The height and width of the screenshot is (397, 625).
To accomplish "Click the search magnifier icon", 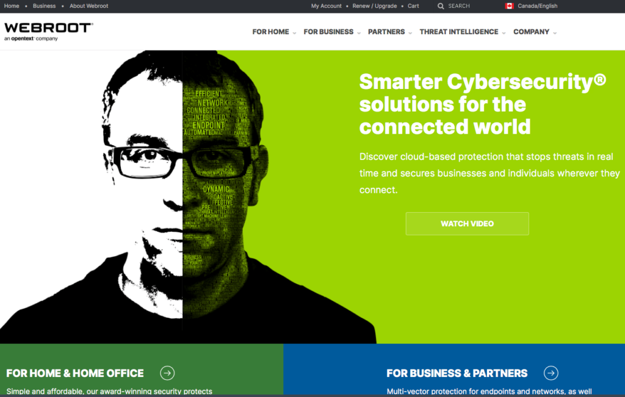I will pyautogui.click(x=441, y=6).
